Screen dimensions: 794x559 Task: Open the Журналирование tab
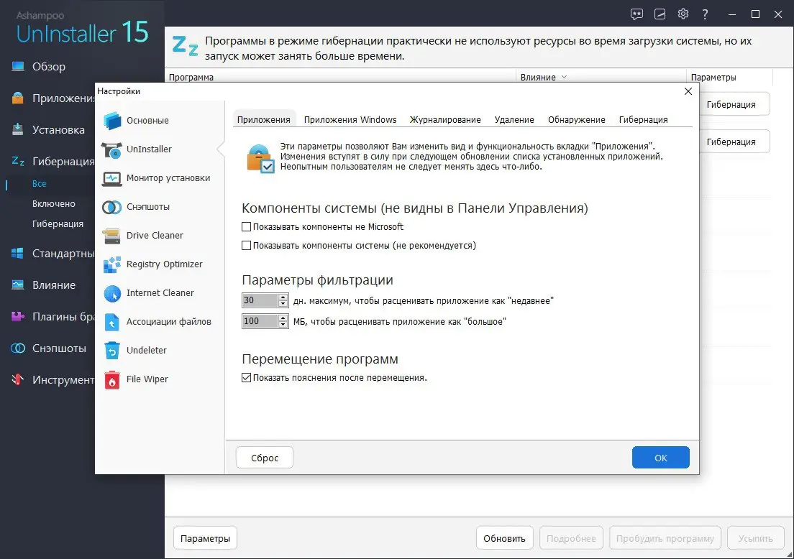444,119
